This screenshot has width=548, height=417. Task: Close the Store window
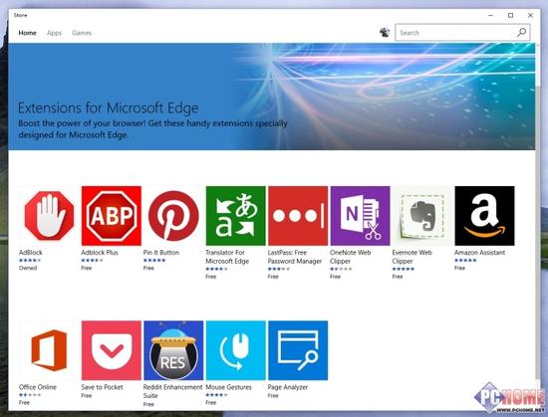(x=530, y=15)
